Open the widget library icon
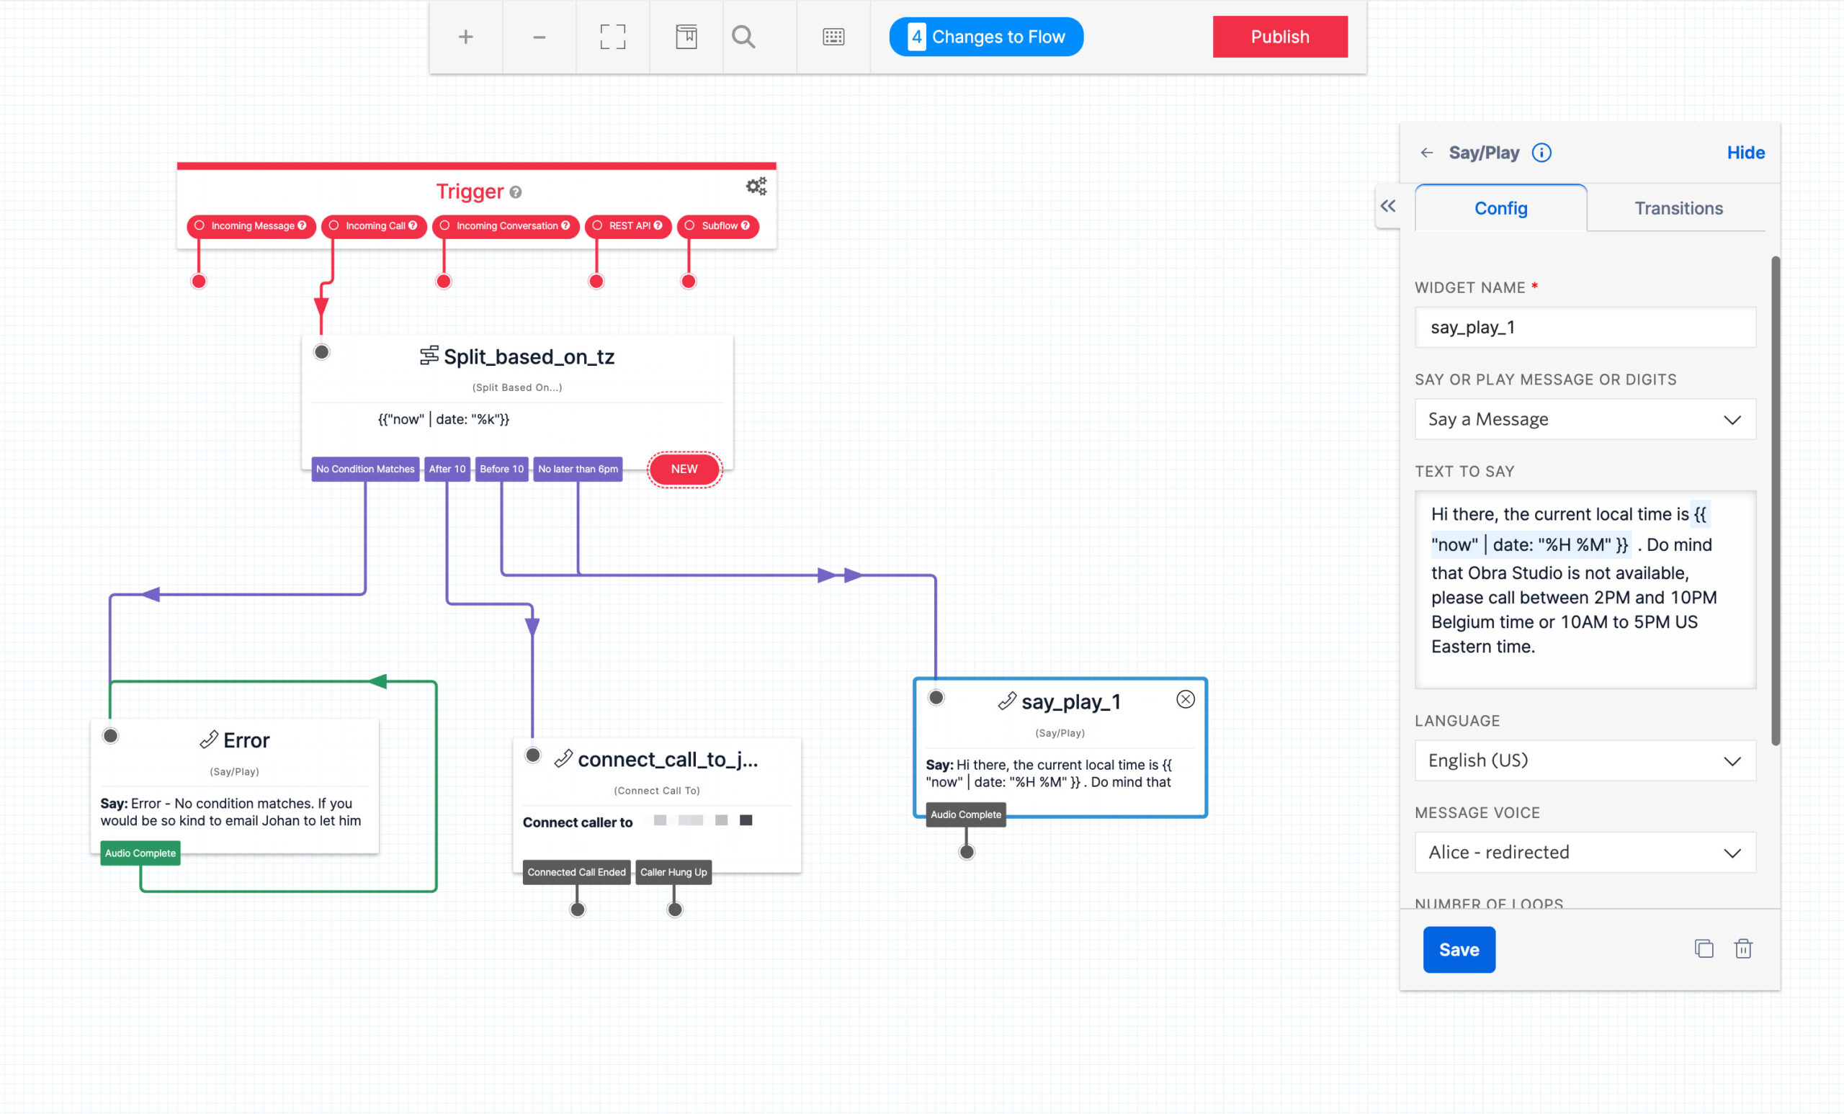The width and height of the screenshot is (1844, 1114). pos(686,37)
